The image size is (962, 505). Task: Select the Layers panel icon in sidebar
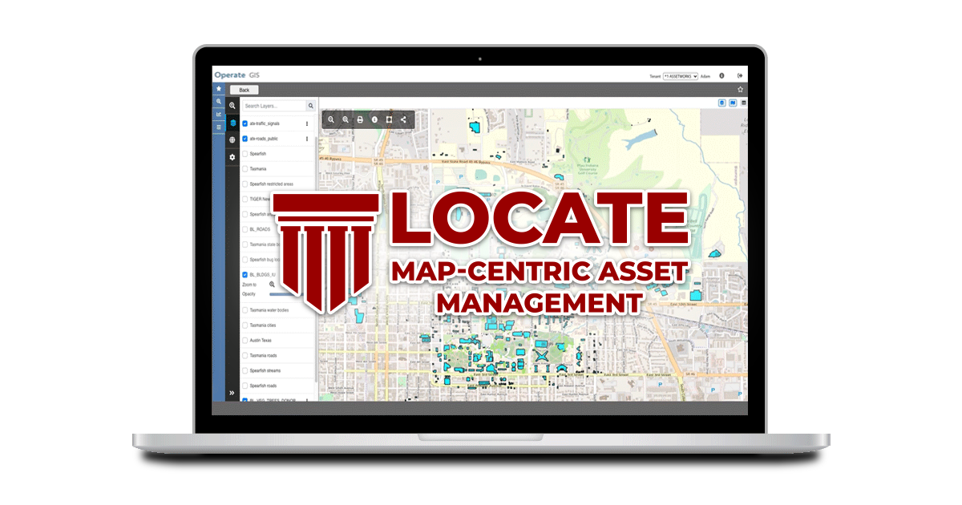232,123
